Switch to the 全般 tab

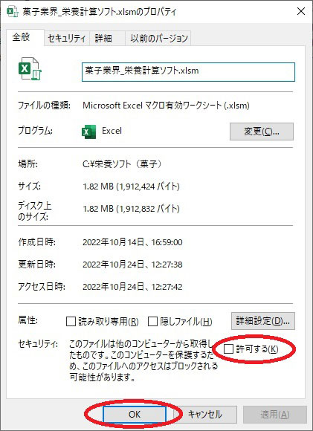click(22, 37)
